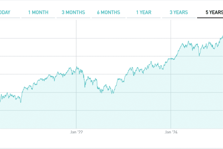Show the 6 MONTHS chart view
This screenshot has height=149, width=223.
pyautogui.click(x=108, y=12)
